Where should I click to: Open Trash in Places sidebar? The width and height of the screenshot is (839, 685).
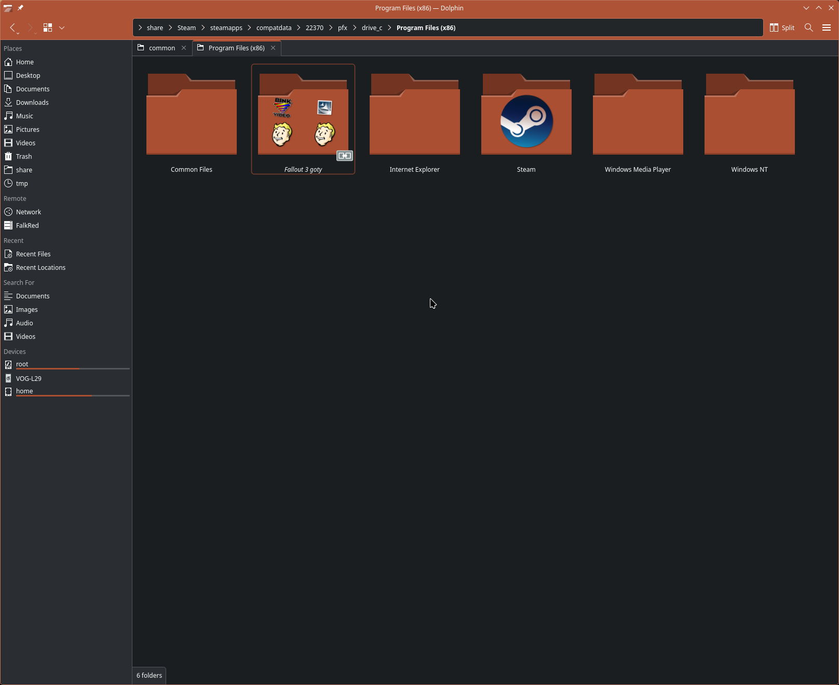(x=66, y=156)
